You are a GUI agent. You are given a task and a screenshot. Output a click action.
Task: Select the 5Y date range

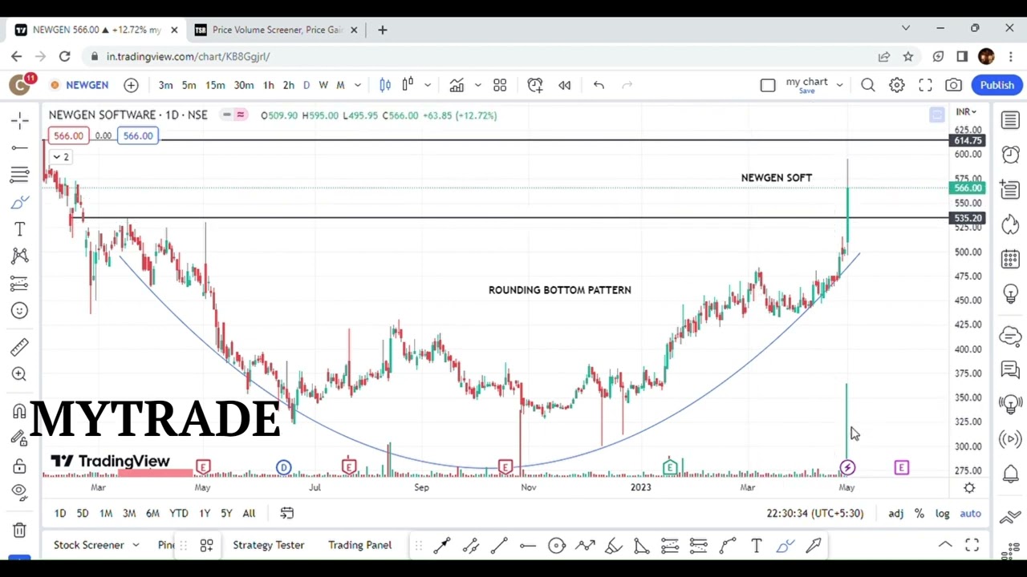226,514
